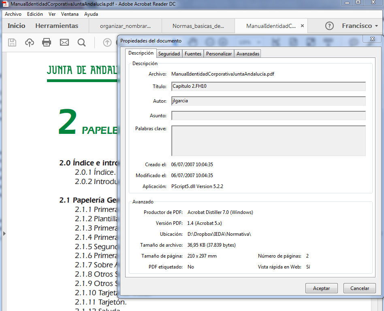Click the Vista rápida en Web value Sí

[x=308, y=267]
